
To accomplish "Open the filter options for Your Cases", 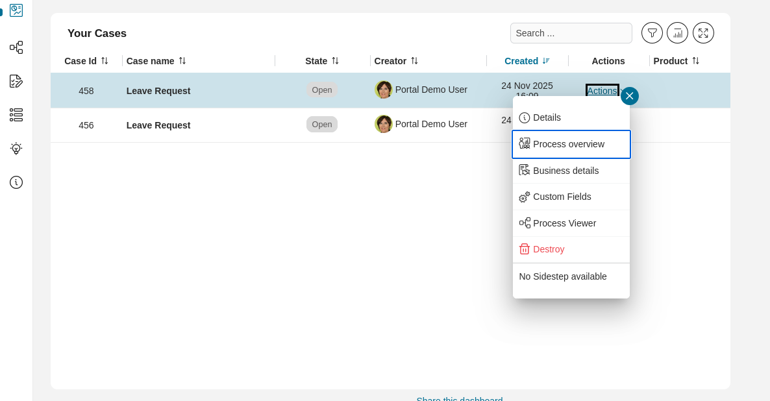I will 652,32.
